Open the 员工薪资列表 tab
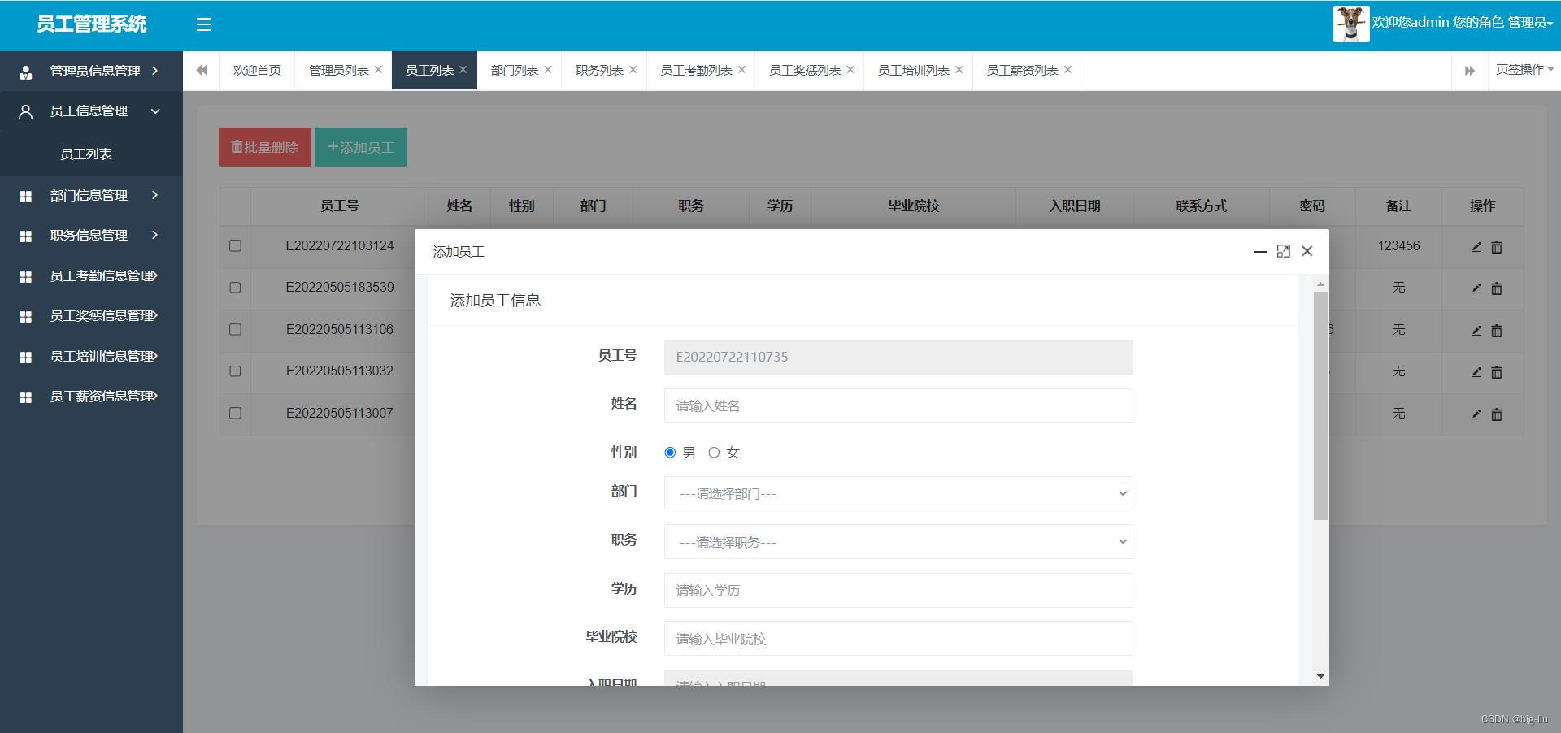This screenshot has height=733, width=1561. tap(1022, 71)
